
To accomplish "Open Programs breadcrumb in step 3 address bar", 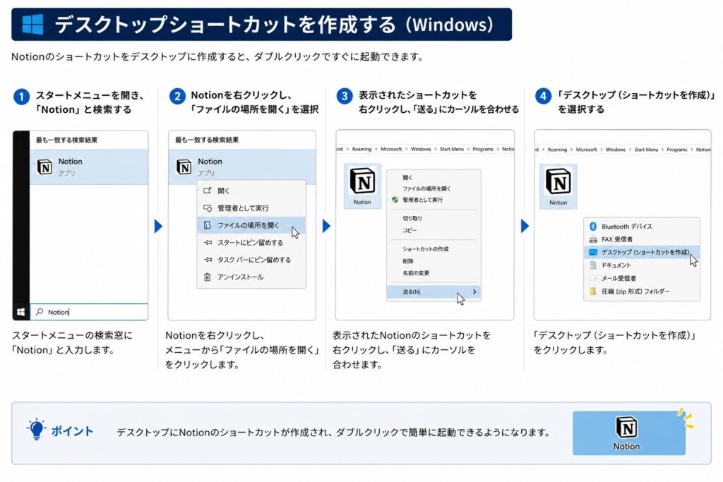I will click(x=483, y=150).
